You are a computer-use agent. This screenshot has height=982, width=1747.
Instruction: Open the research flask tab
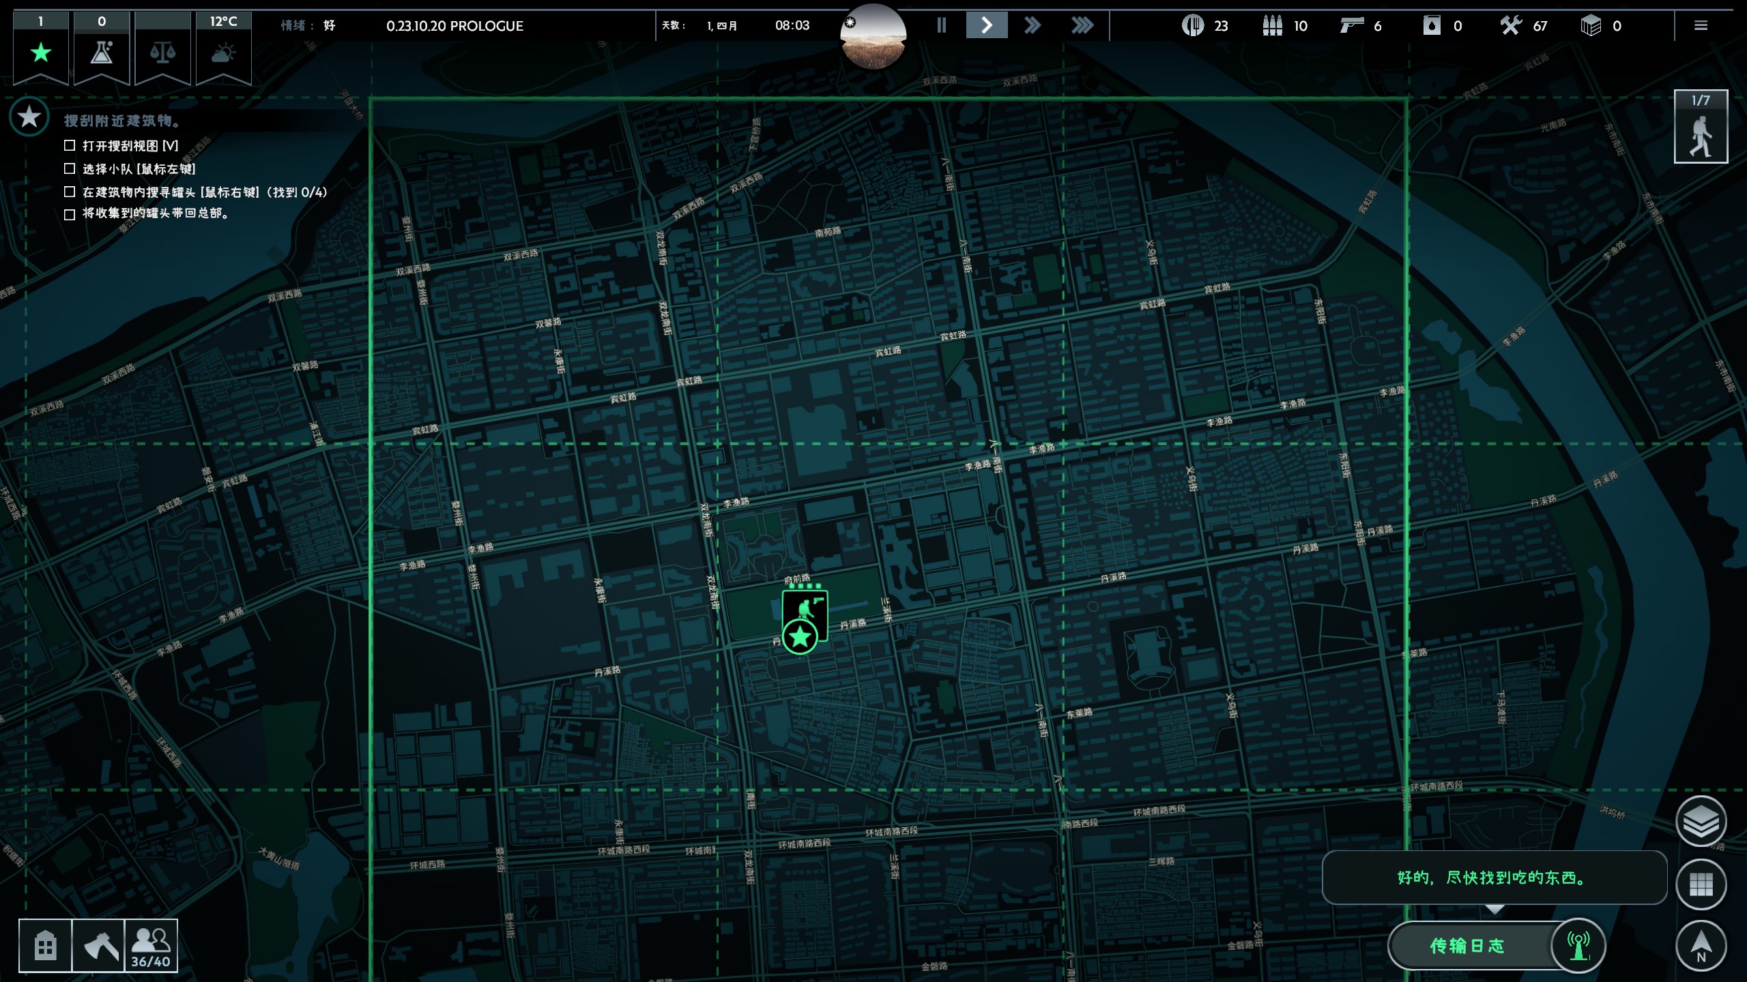tap(102, 53)
